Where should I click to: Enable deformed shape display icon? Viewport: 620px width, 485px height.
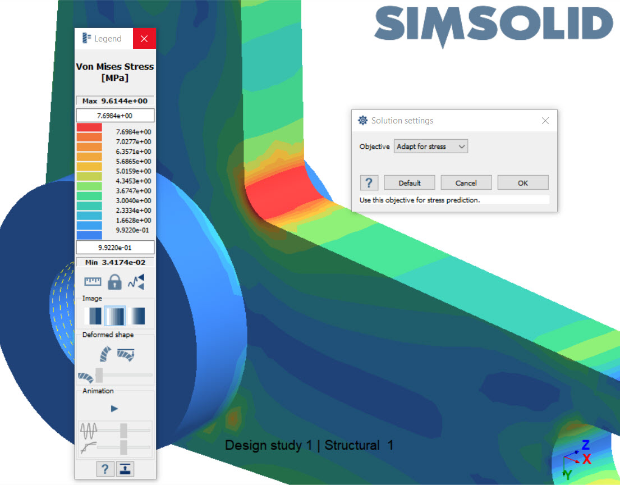[105, 353]
